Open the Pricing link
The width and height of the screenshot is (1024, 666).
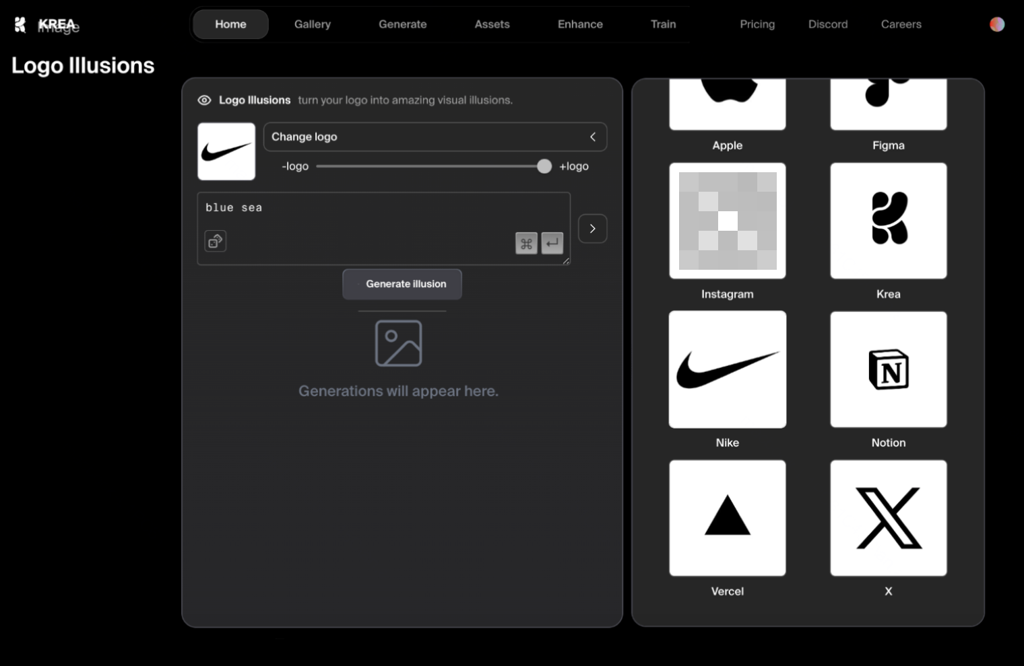[x=757, y=24]
